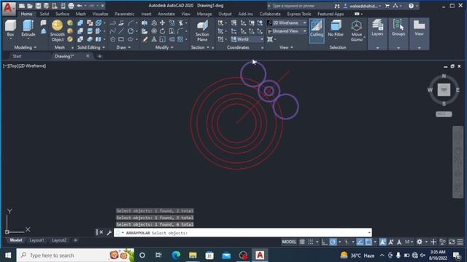
Task: Click the add layout plus button
Action: (x=75, y=240)
